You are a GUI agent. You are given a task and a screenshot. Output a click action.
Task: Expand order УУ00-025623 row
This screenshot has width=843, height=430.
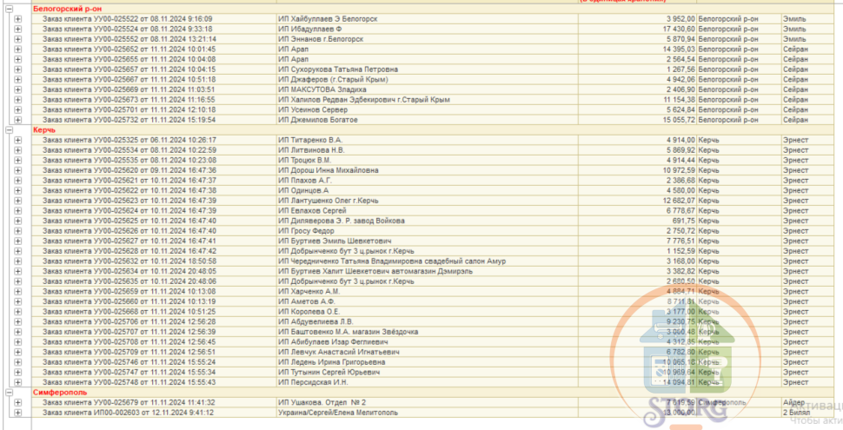pos(17,201)
